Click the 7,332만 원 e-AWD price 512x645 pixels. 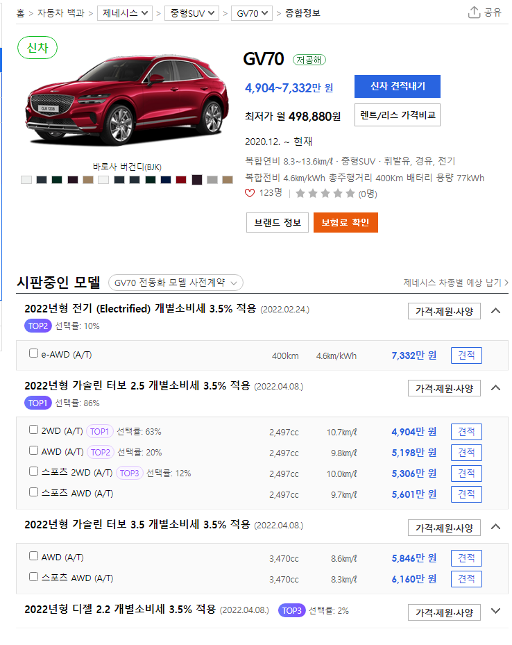point(413,355)
